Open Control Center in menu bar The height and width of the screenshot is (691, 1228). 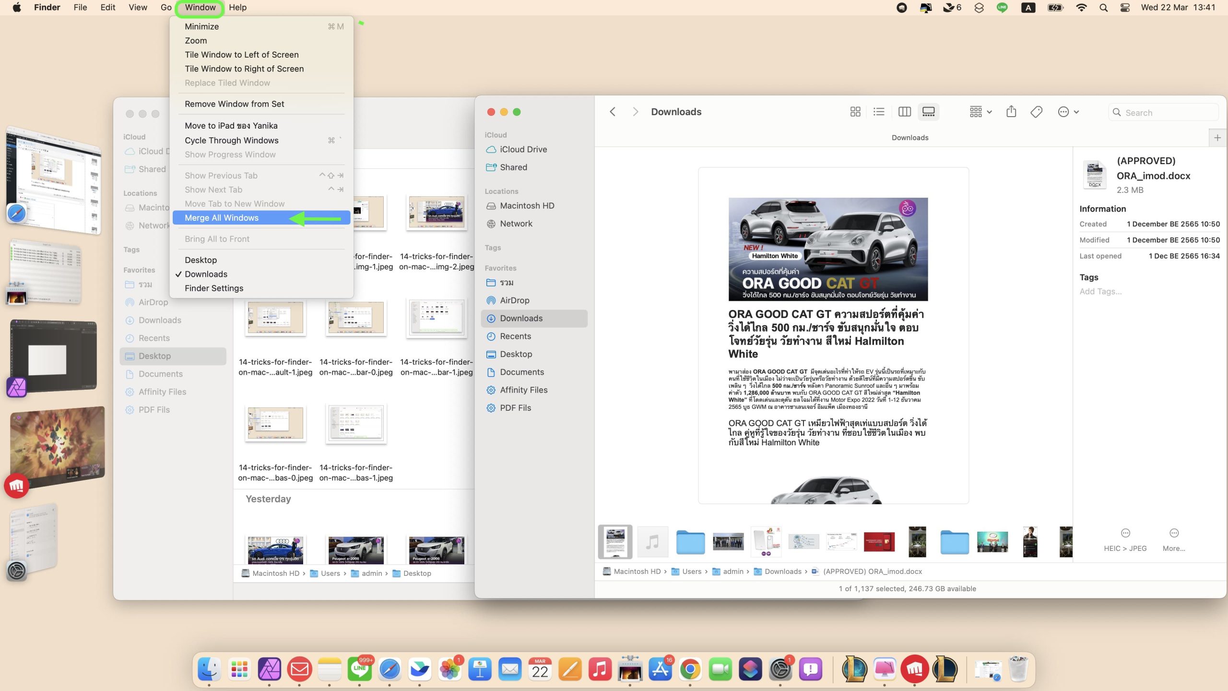click(1125, 8)
